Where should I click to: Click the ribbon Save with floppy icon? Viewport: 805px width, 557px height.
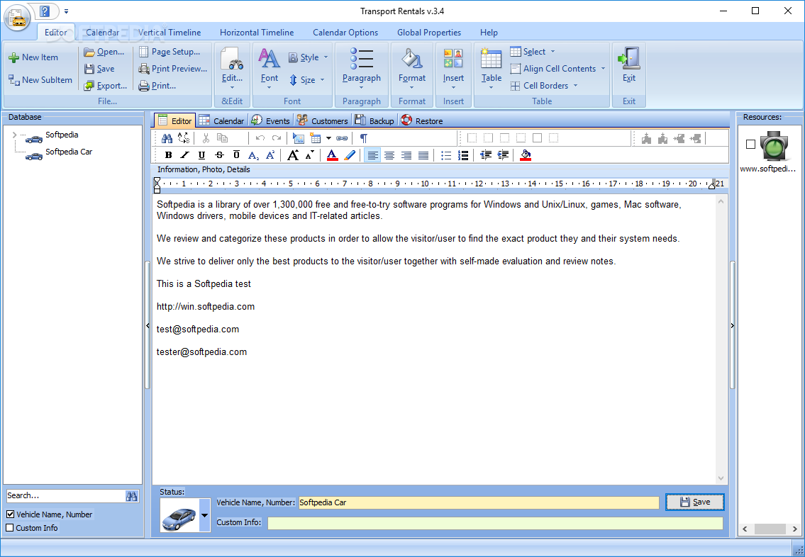coord(99,69)
